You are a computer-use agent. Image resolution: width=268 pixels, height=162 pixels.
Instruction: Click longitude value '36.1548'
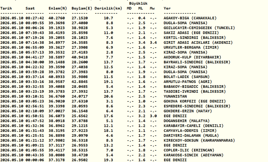tap(79, 111)
